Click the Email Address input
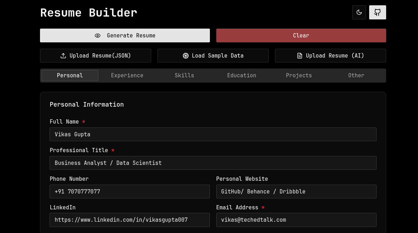This screenshot has height=233, width=418. 296,220
